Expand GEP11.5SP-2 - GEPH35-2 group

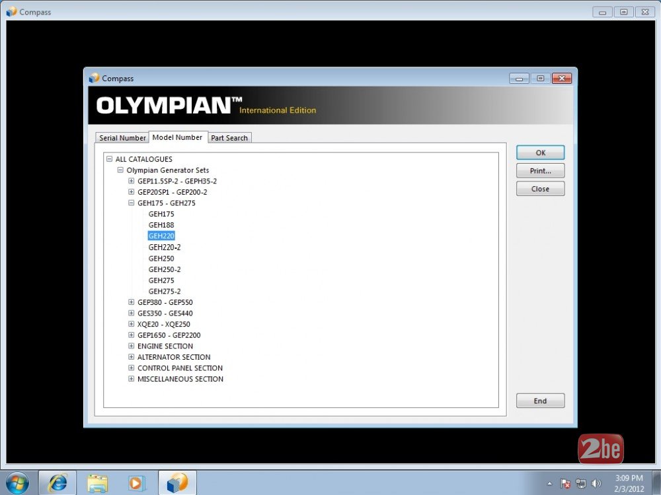(x=132, y=181)
